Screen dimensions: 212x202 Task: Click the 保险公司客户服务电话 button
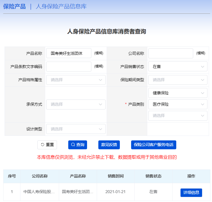coord(154,145)
